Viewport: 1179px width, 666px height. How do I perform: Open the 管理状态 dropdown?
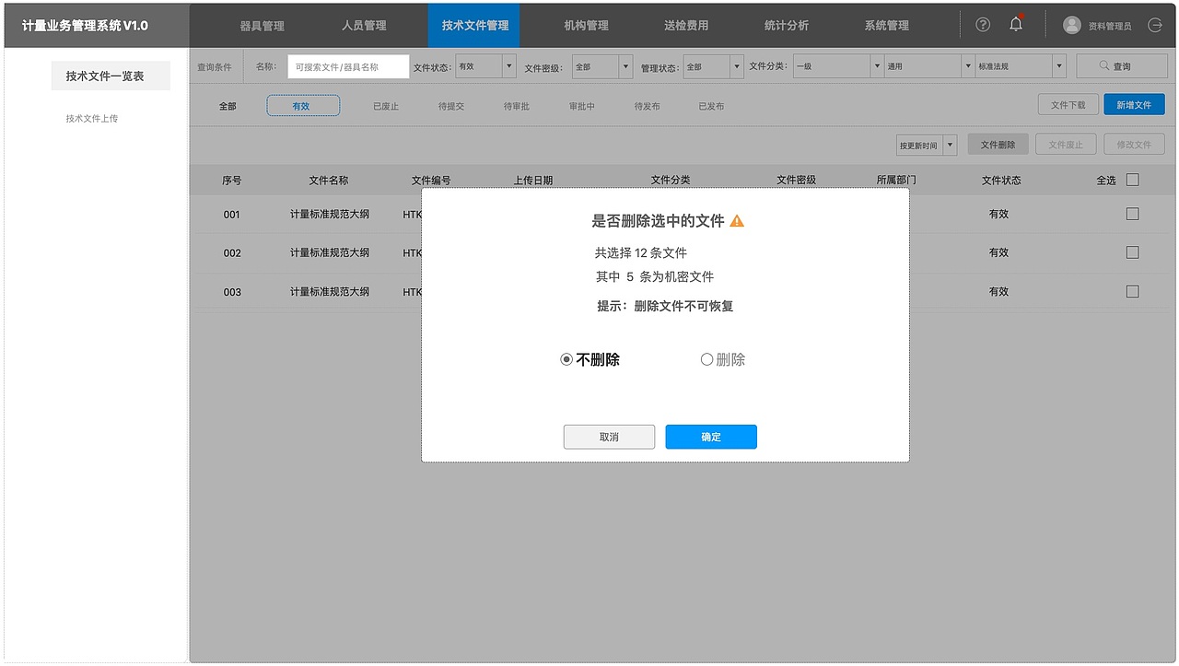pyautogui.click(x=713, y=66)
